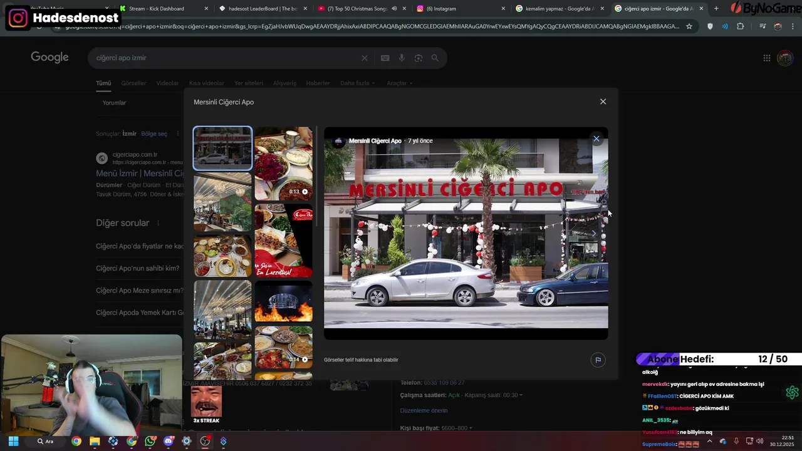Mute the Top 50 Christmas Songs tab speaker
This screenshot has width=802, height=451.
pos(394,9)
